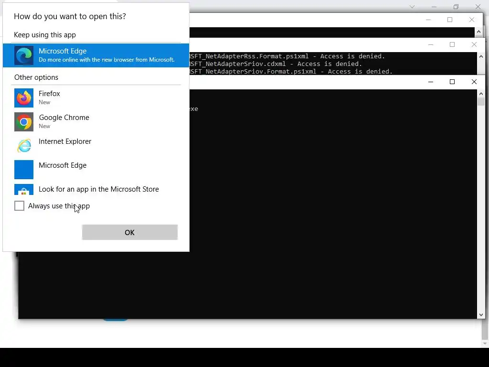Viewport: 489px width, 367px height.
Task: Click the front console scrollbar thumb
Action: coord(481,102)
